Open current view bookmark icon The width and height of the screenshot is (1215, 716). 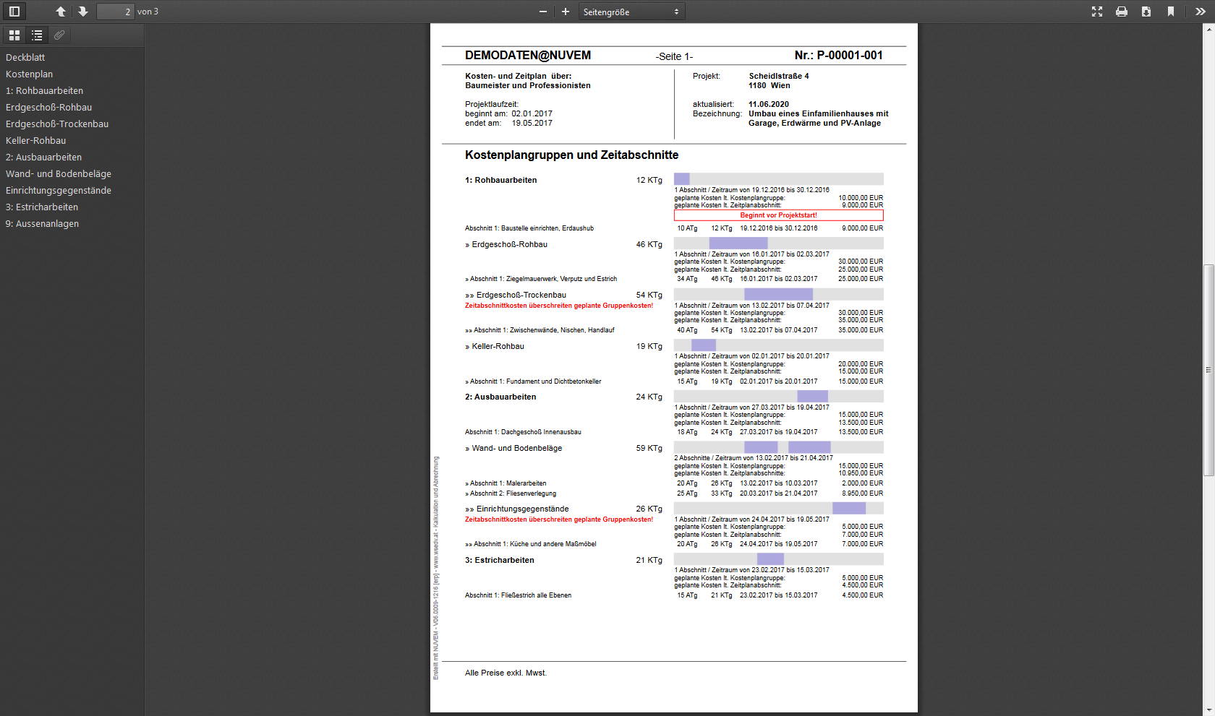1171,12
